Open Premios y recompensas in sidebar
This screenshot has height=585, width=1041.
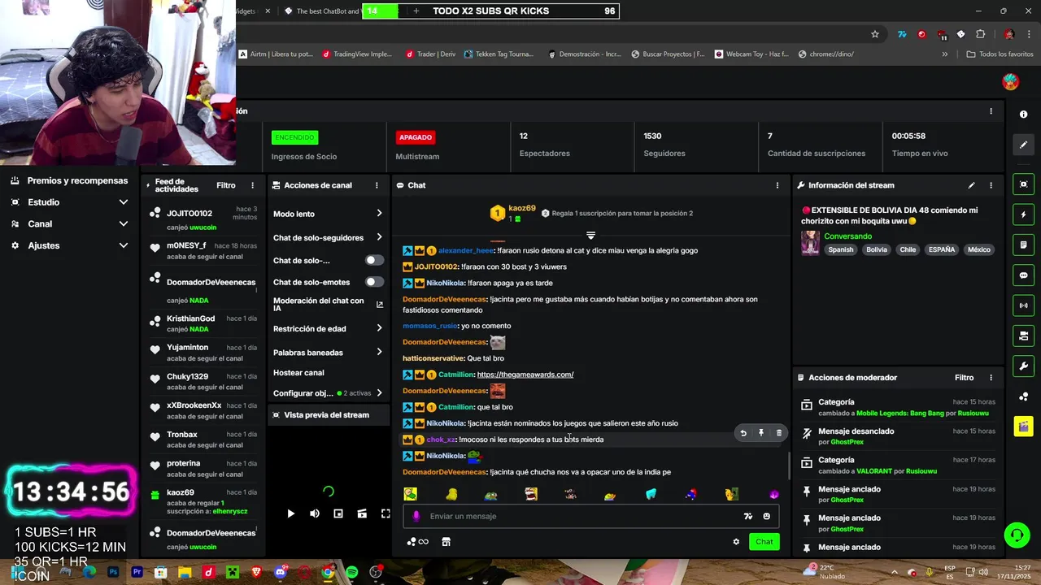coord(68,180)
